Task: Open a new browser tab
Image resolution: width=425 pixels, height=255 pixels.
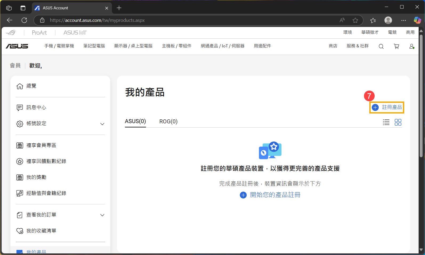Action: tap(119, 8)
